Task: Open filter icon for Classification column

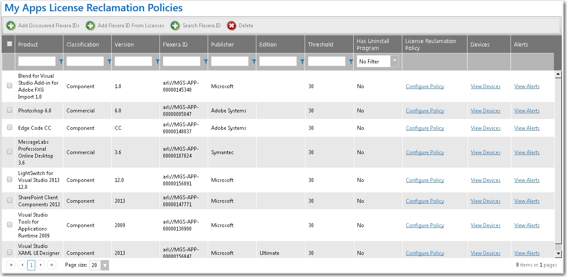Action: pyautogui.click(x=109, y=62)
